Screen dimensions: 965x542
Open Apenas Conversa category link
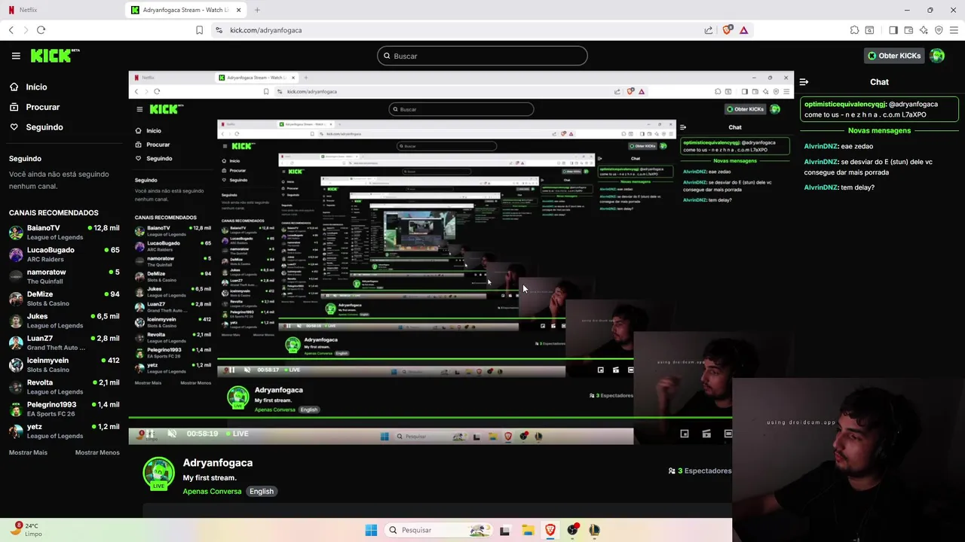[212, 492]
